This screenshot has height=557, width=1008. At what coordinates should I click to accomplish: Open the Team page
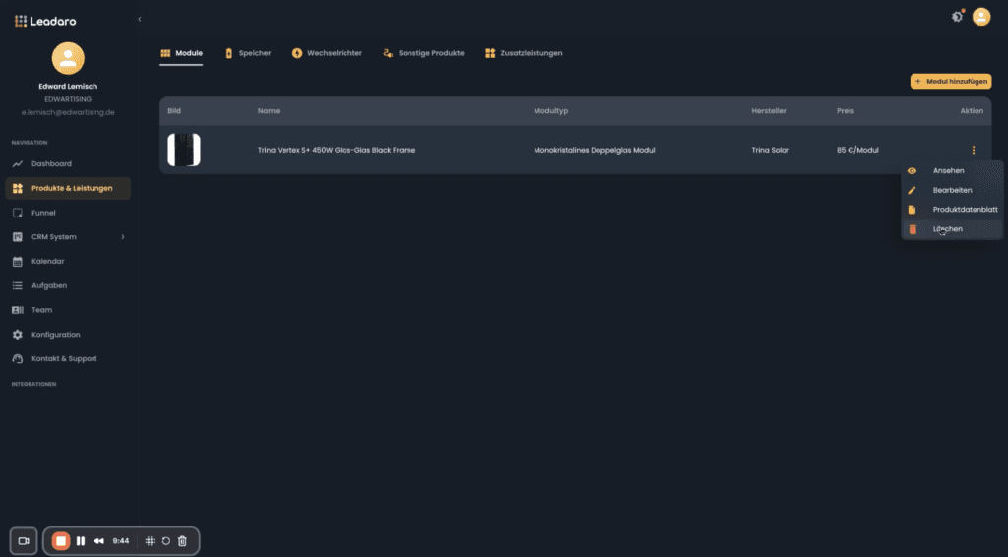click(x=68, y=310)
